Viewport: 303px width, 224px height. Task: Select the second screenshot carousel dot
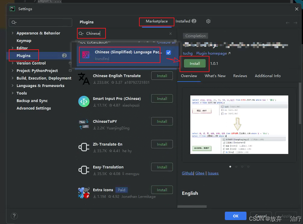coord(236,167)
